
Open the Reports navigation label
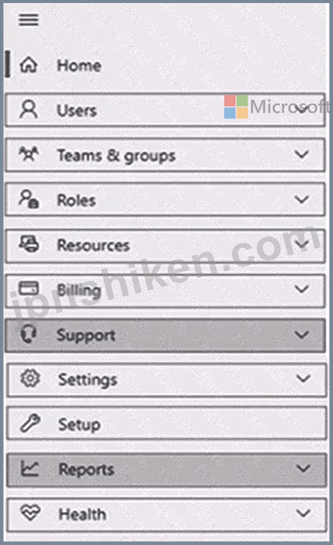[x=86, y=470]
